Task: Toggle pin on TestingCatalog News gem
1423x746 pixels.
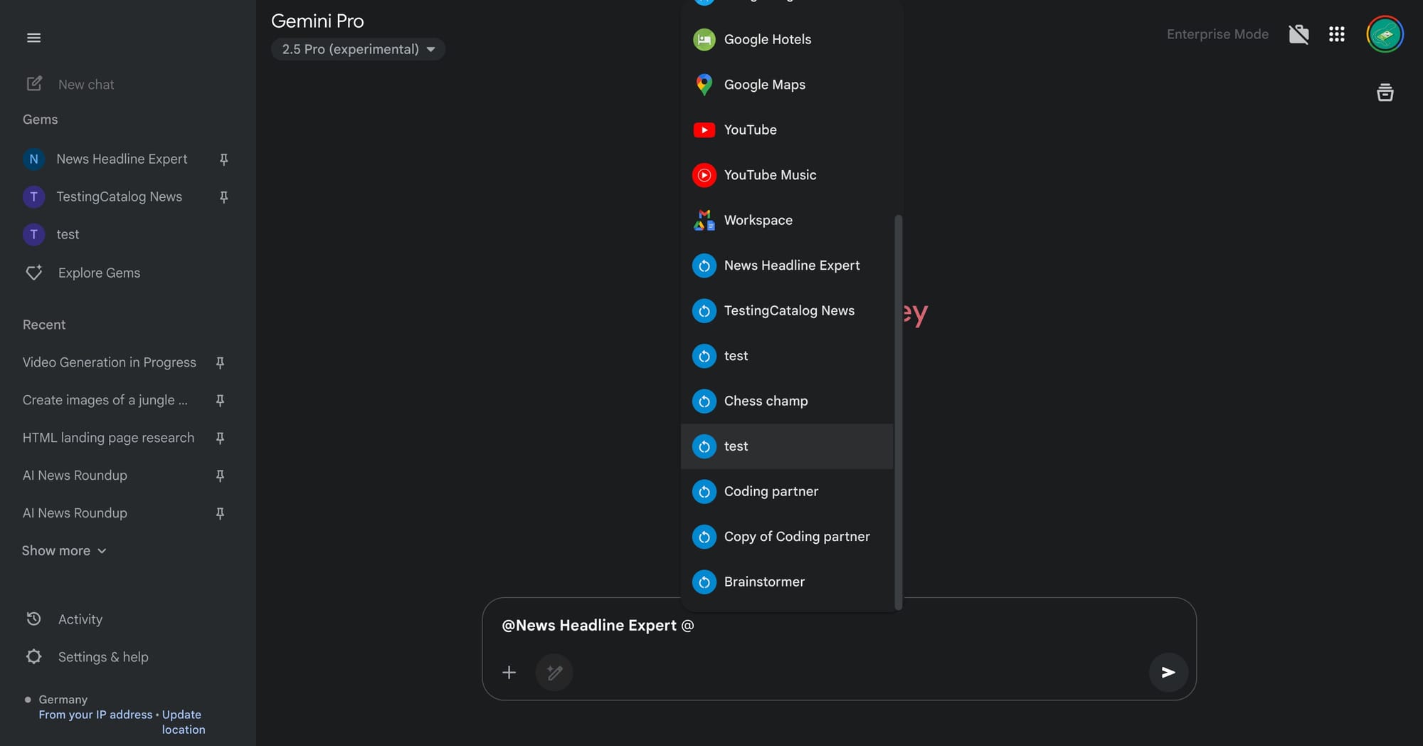Action: click(223, 197)
